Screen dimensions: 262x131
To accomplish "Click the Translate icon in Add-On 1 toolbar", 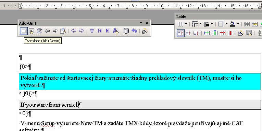I will pyautogui.click(x=24, y=31).
